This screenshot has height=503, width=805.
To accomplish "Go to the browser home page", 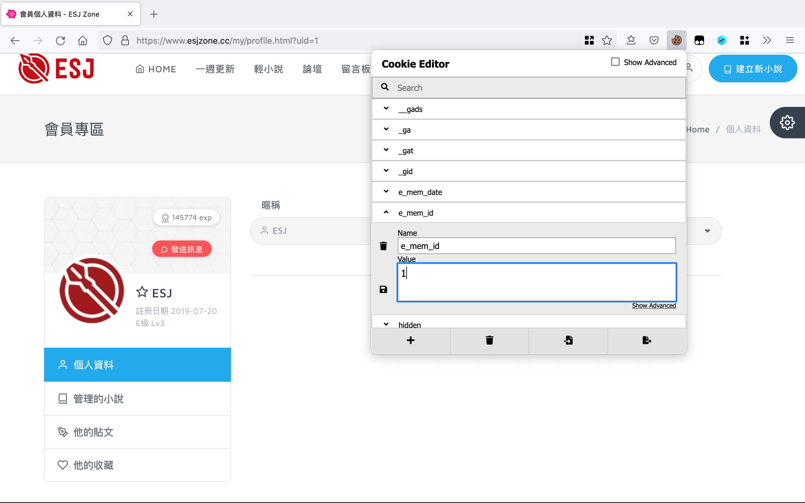I will click(x=82, y=41).
